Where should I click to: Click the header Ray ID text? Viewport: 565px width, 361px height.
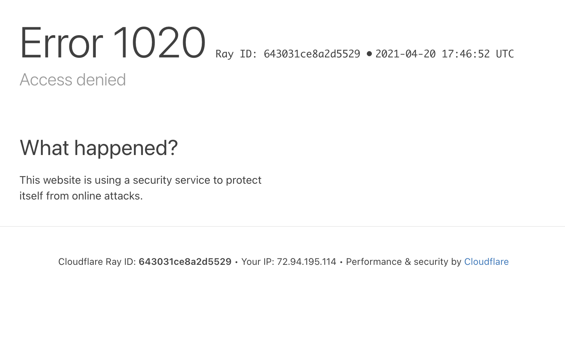[288, 54]
